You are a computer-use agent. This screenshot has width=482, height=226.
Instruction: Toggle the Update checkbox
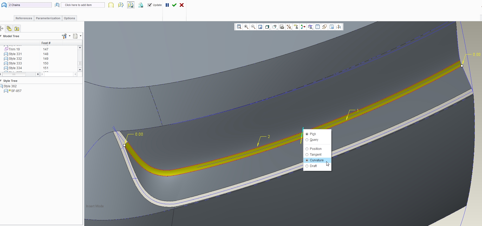coord(149,5)
